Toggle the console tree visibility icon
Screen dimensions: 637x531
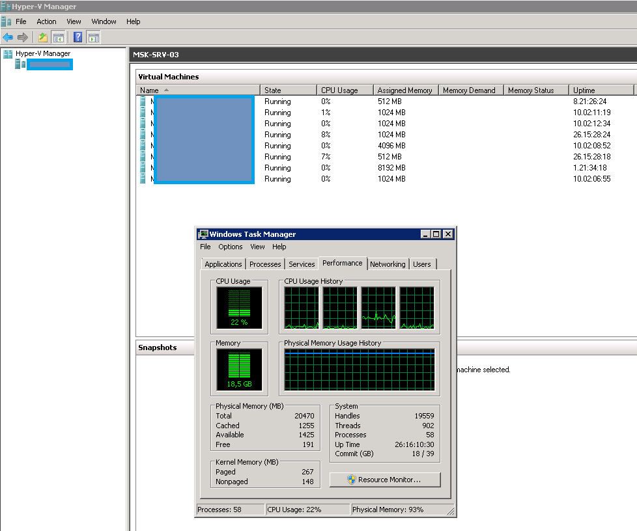pos(59,37)
